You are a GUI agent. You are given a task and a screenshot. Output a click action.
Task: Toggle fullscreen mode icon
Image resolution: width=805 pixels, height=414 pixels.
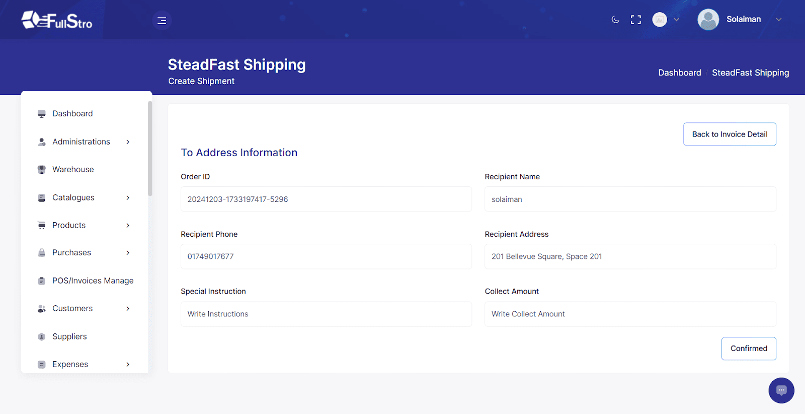point(636,20)
